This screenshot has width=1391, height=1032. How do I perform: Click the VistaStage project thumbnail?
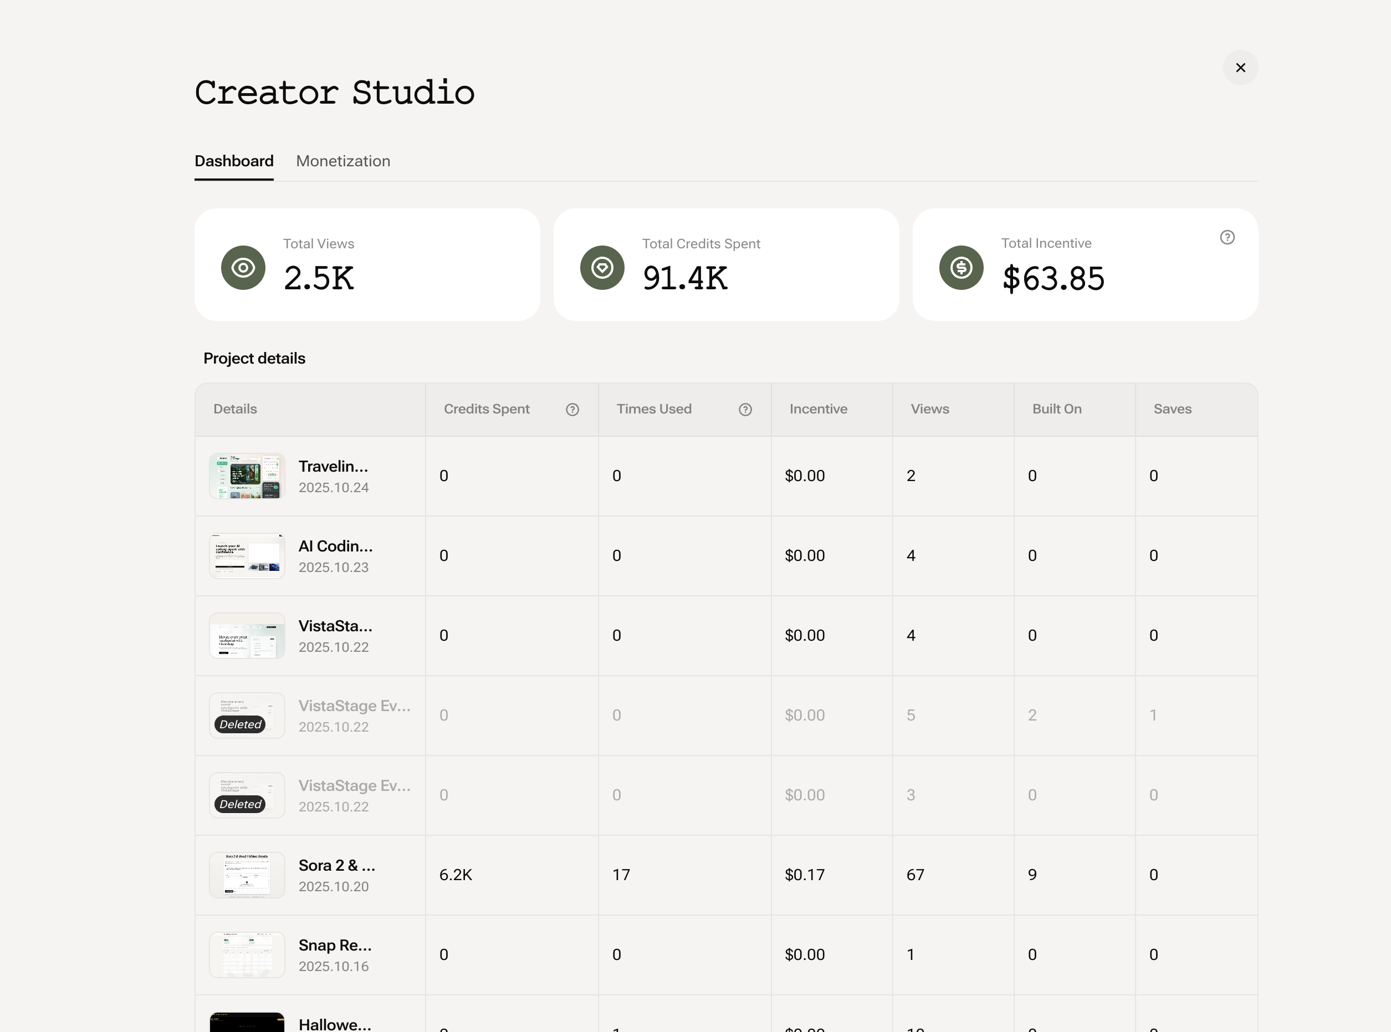pos(247,635)
